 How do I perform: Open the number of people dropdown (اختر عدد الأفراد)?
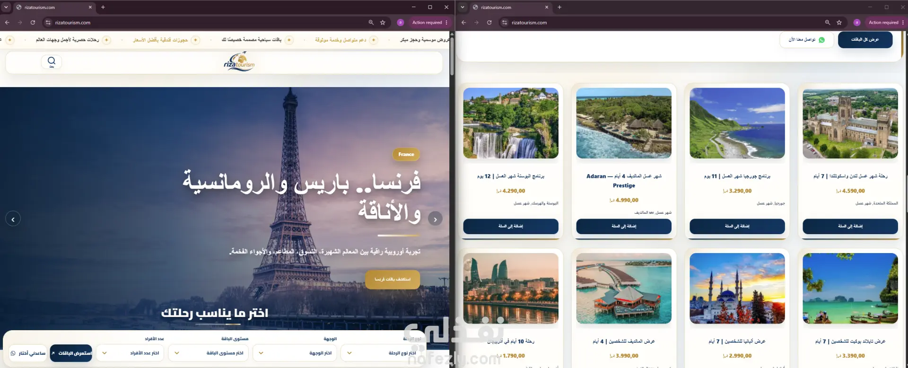(x=130, y=353)
